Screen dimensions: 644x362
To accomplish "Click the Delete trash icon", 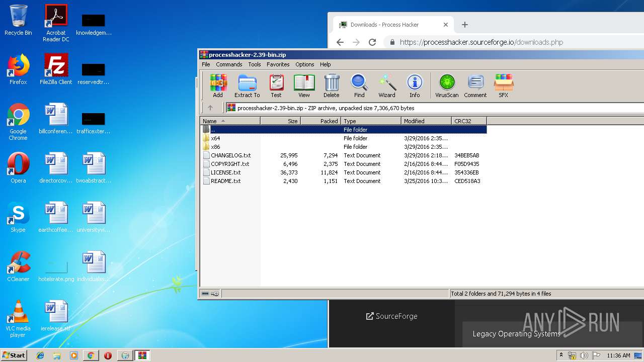I will pos(331,85).
